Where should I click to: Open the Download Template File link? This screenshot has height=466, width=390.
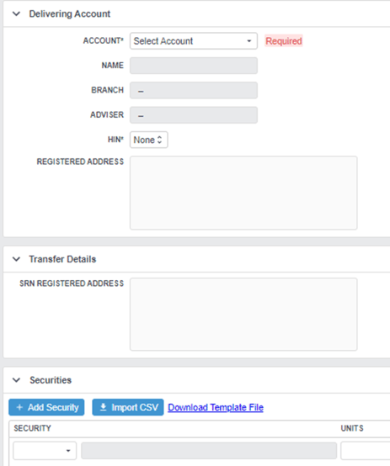point(216,407)
